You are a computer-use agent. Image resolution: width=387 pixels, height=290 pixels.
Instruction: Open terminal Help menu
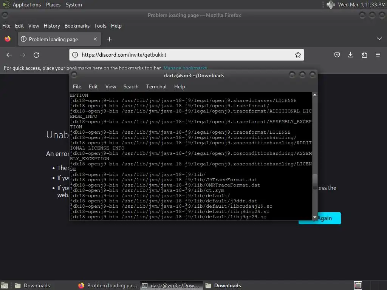180,86
